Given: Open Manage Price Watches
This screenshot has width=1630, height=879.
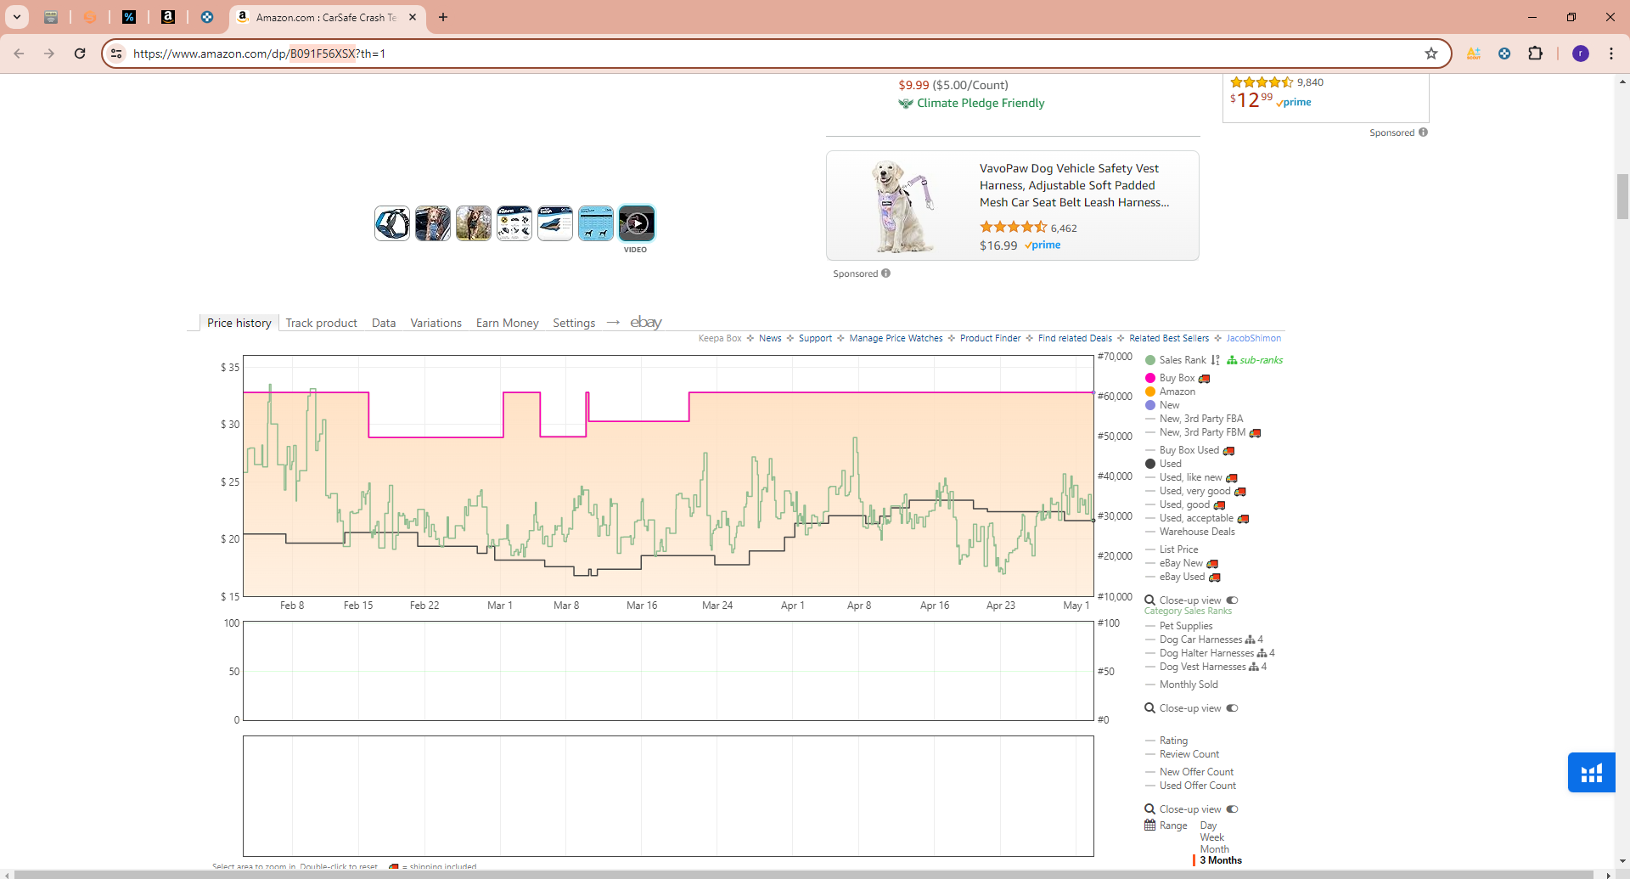Looking at the screenshot, I should [x=896, y=338].
